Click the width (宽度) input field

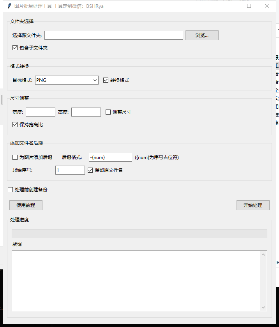click(x=41, y=112)
